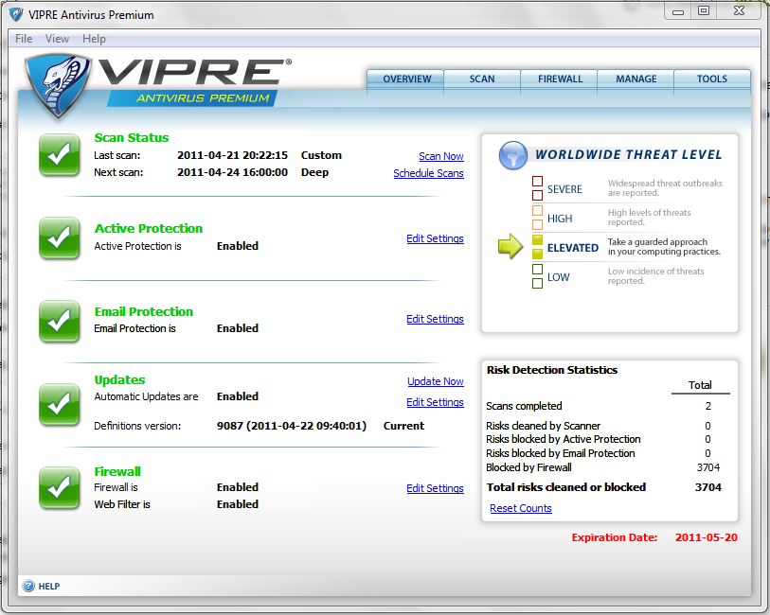The width and height of the screenshot is (770, 615).
Task: Click the Active Protection green checkmark icon
Action: [60, 238]
